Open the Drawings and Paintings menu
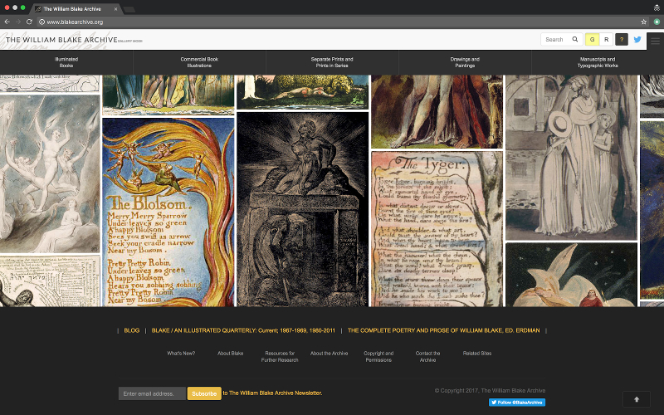Viewport: 664px width, 415px height. point(465,62)
